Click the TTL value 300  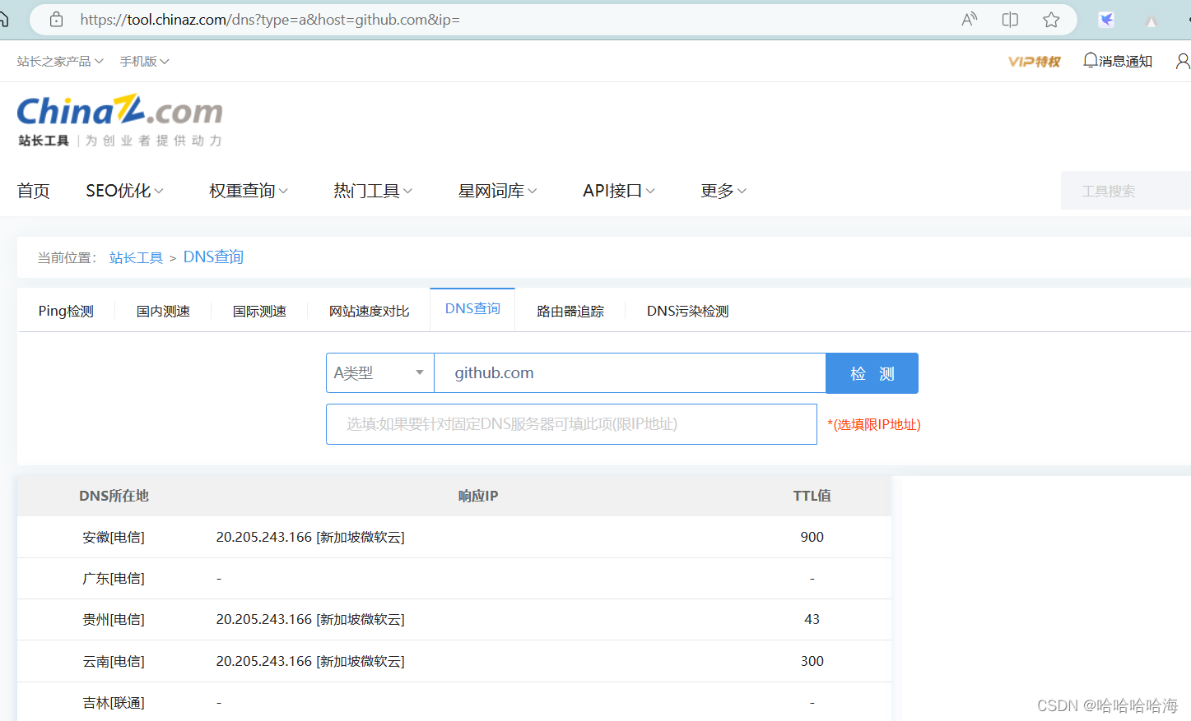tap(812, 661)
